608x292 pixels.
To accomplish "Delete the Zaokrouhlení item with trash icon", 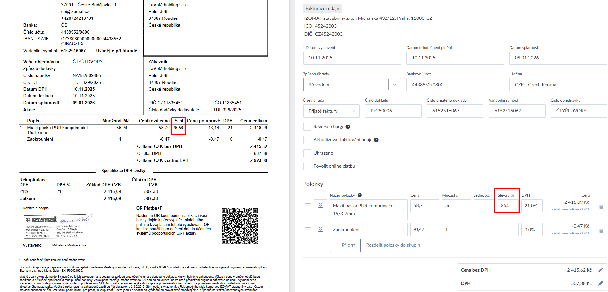I will (x=601, y=231).
